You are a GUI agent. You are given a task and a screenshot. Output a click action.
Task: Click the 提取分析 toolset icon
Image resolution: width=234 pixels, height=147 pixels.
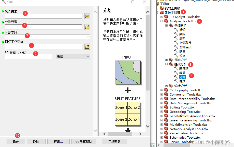(x=171, y=64)
